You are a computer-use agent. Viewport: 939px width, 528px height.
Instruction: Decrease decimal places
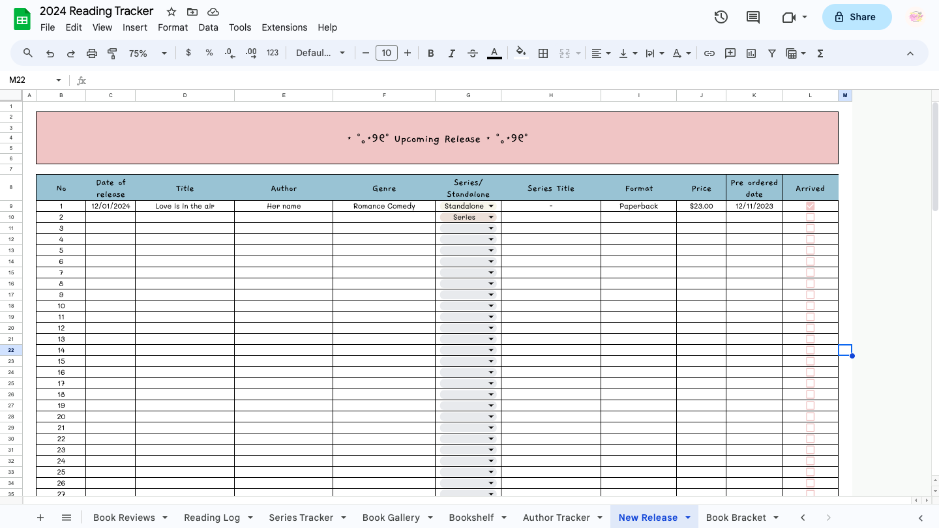click(230, 53)
